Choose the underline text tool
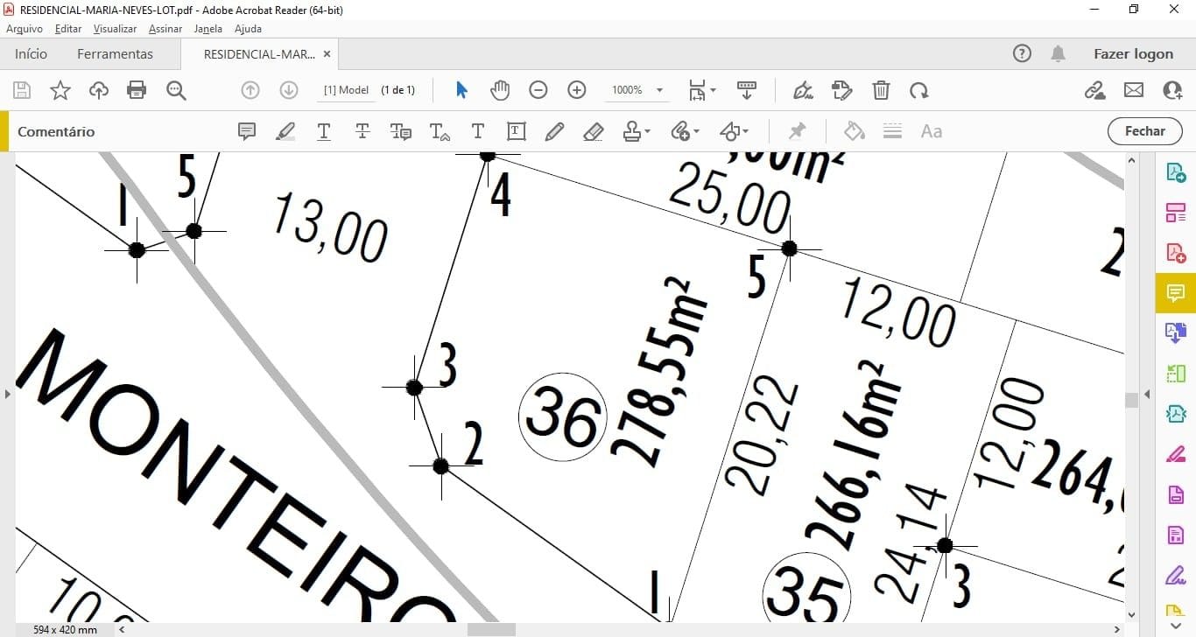This screenshot has width=1196, height=637. coord(324,131)
